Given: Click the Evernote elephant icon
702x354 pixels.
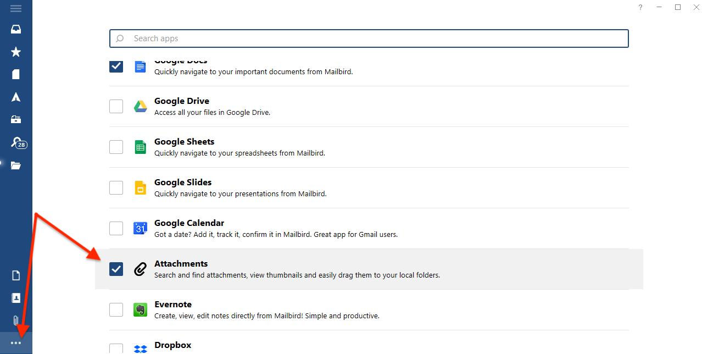Looking at the screenshot, I should (x=140, y=309).
